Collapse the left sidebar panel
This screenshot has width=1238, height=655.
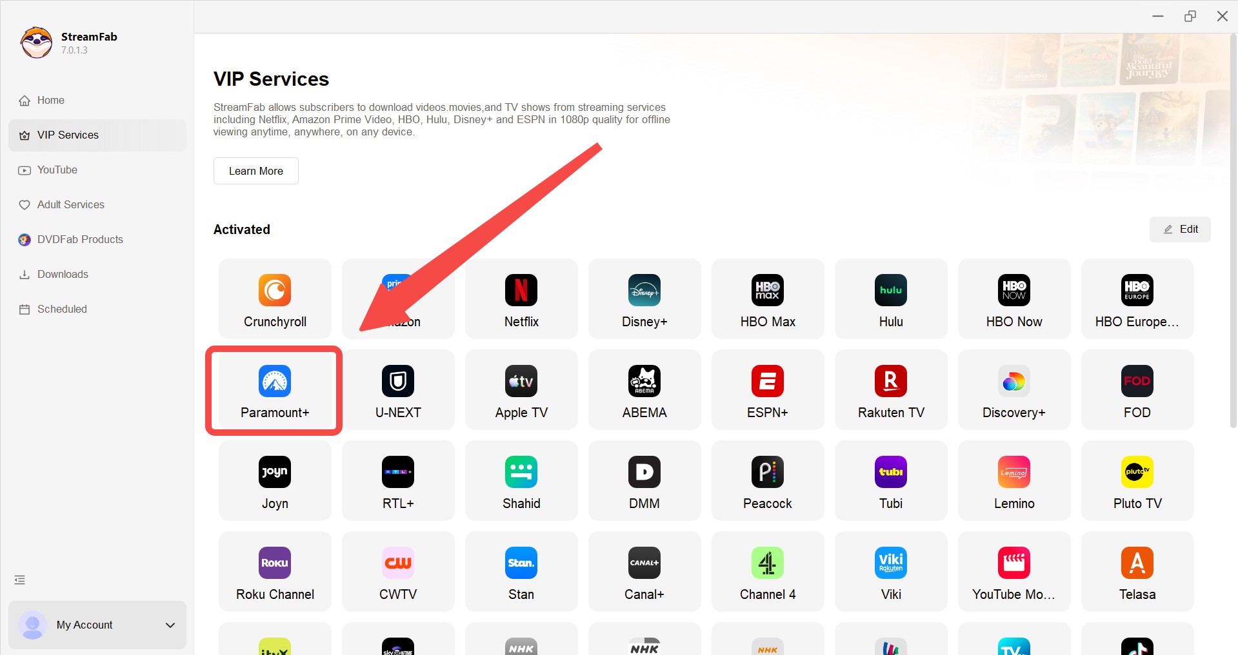tap(19, 580)
